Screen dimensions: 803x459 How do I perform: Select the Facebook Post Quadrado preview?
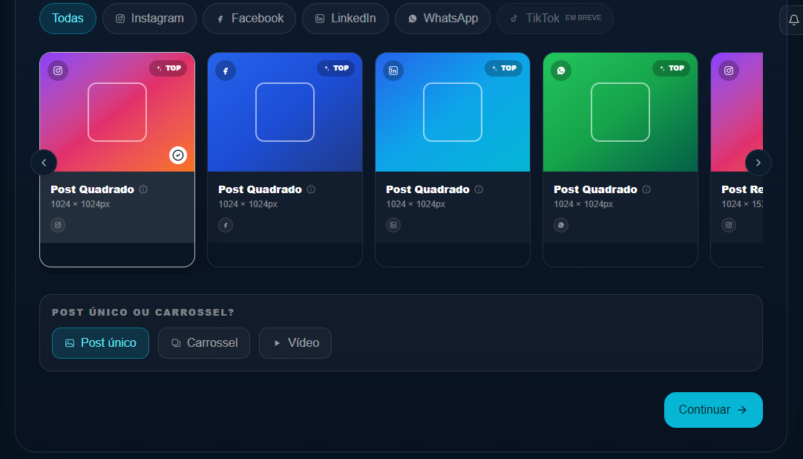pos(285,112)
